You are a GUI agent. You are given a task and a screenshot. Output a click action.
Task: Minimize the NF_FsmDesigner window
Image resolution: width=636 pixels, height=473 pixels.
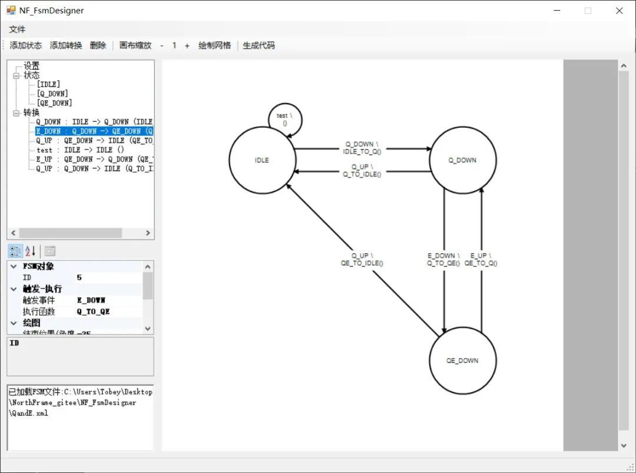tap(557, 11)
